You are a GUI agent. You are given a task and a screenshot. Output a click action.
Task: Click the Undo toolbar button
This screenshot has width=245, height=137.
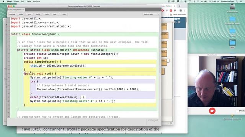[21, 14]
